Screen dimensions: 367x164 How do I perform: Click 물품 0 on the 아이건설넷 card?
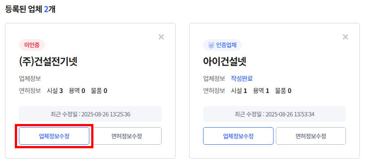(283, 91)
